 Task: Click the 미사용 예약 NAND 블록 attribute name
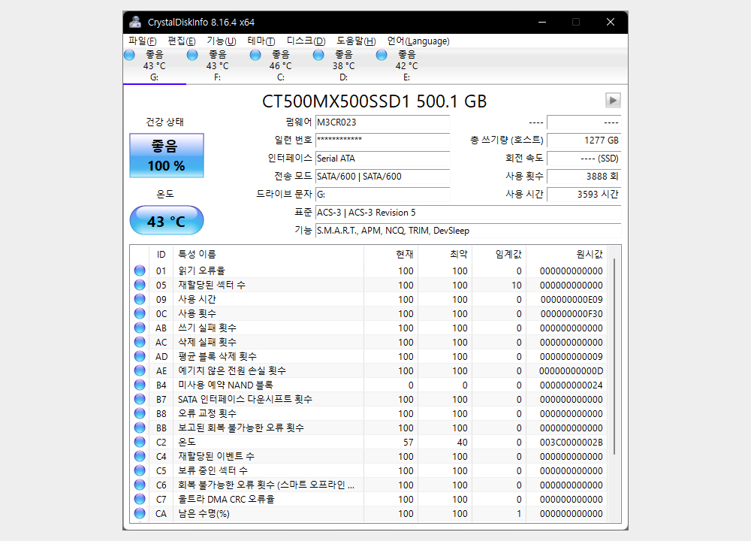225,385
